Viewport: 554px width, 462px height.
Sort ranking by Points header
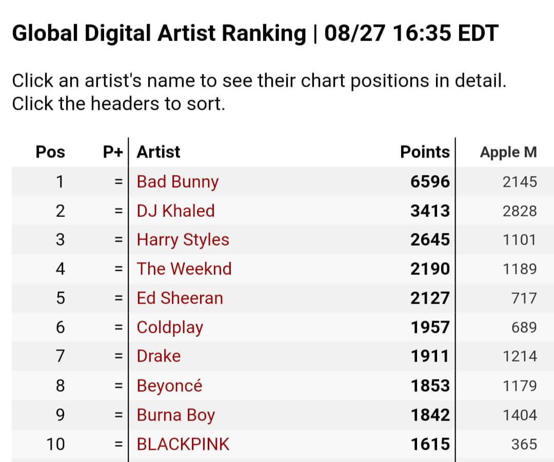[425, 152]
